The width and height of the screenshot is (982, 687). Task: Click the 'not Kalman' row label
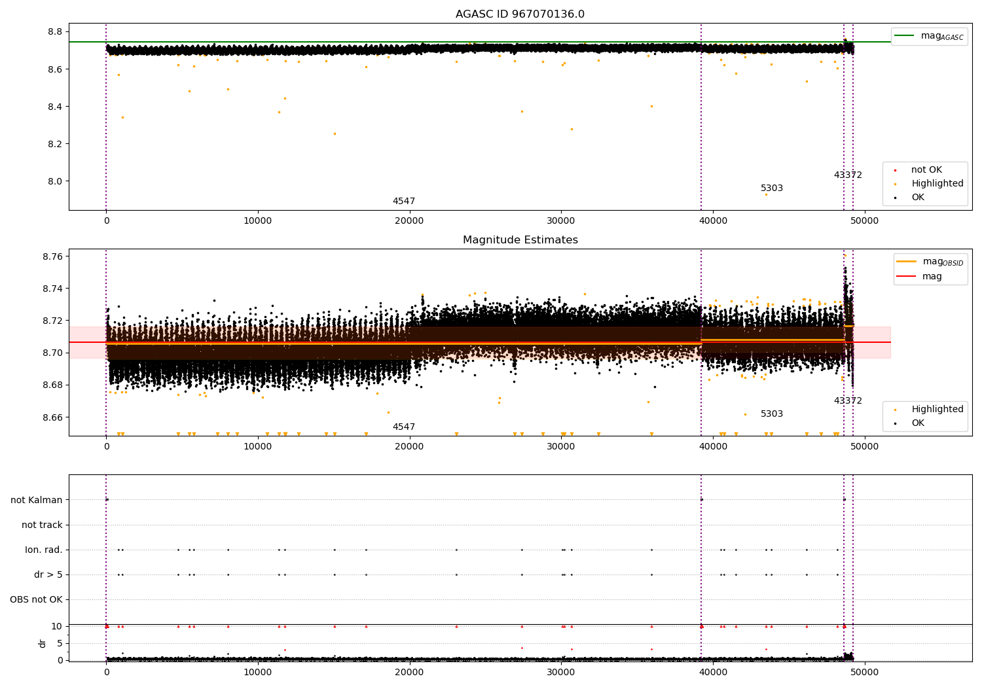[37, 500]
